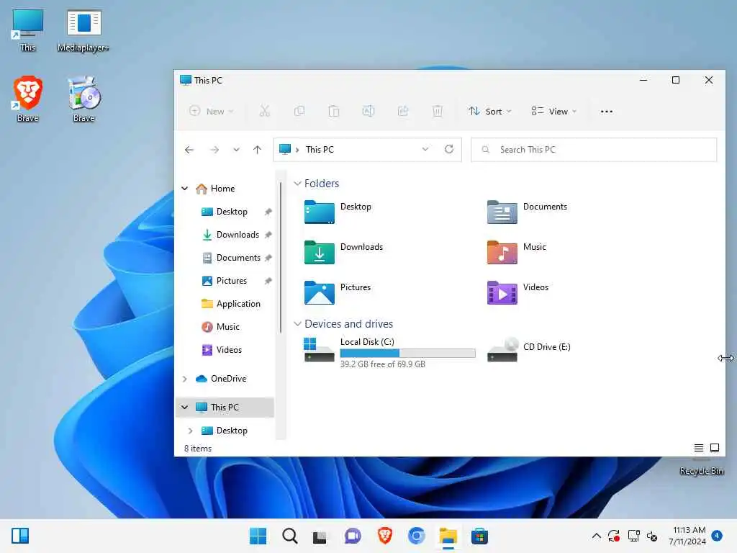
Task: Open the Sort dropdown menu
Action: 489,112
